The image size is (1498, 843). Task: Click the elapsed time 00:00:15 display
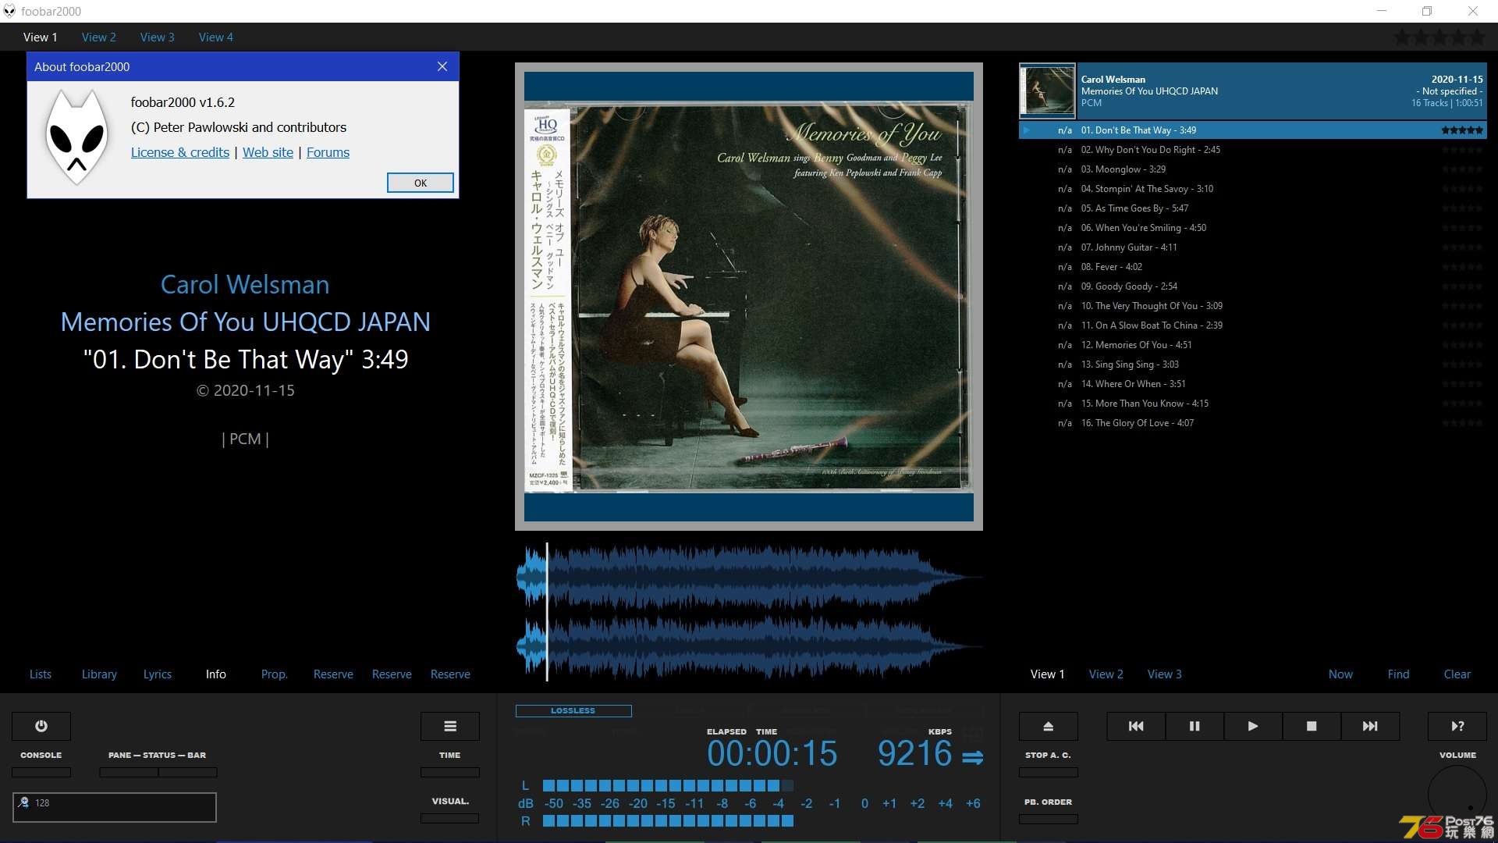(x=772, y=753)
